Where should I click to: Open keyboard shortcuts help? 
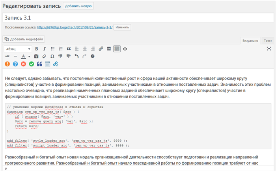pyautogui.click(x=93, y=56)
